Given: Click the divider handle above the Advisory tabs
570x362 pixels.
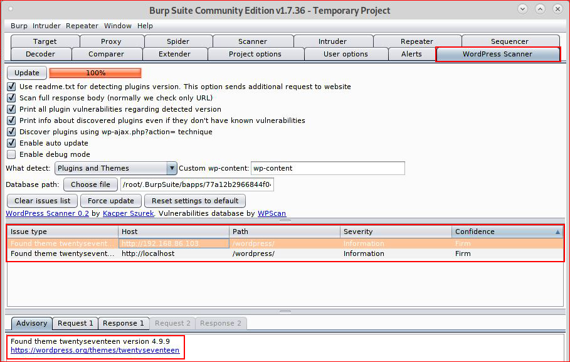Looking at the screenshot, I should (x=285, y=311).
